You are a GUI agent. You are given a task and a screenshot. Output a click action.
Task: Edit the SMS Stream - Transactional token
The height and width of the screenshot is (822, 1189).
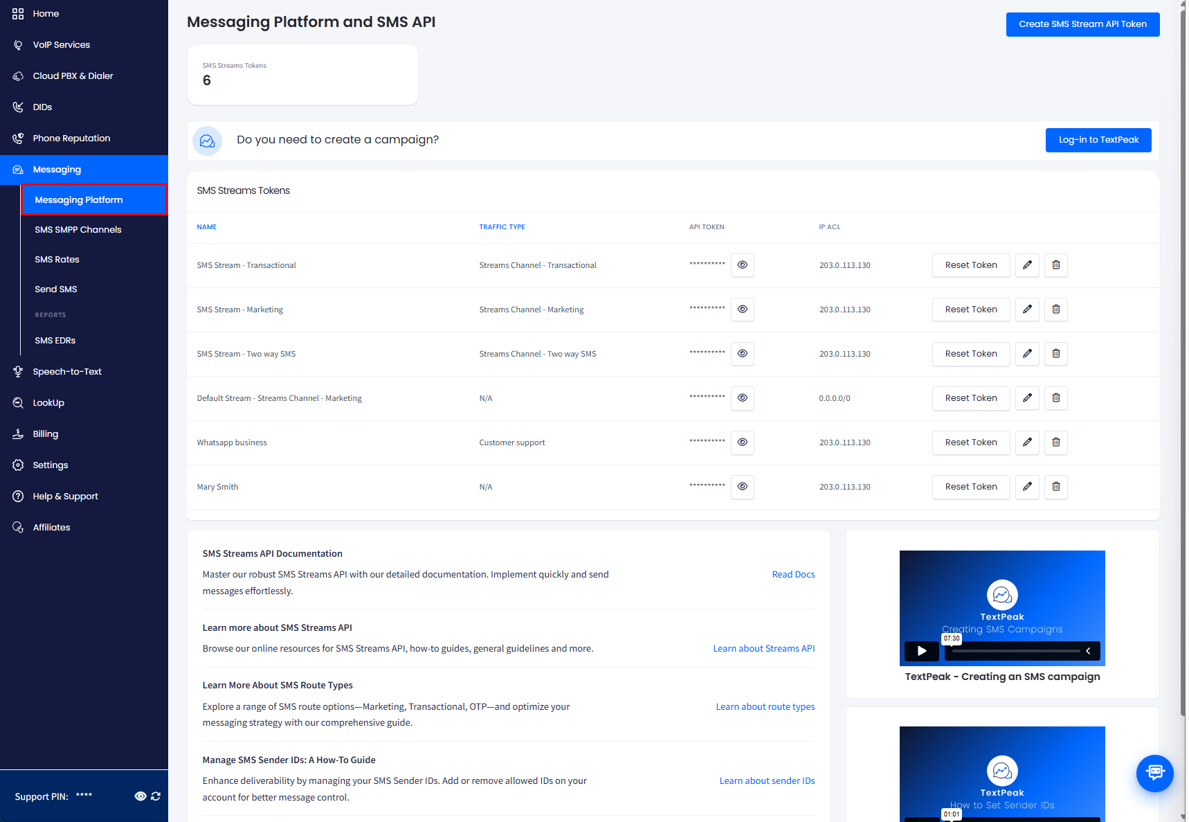pos(1027,265)
